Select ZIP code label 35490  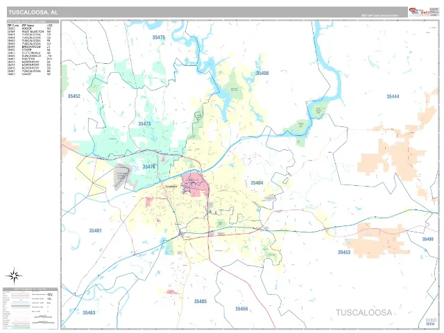pyautogui.click(x=427, y=239)
